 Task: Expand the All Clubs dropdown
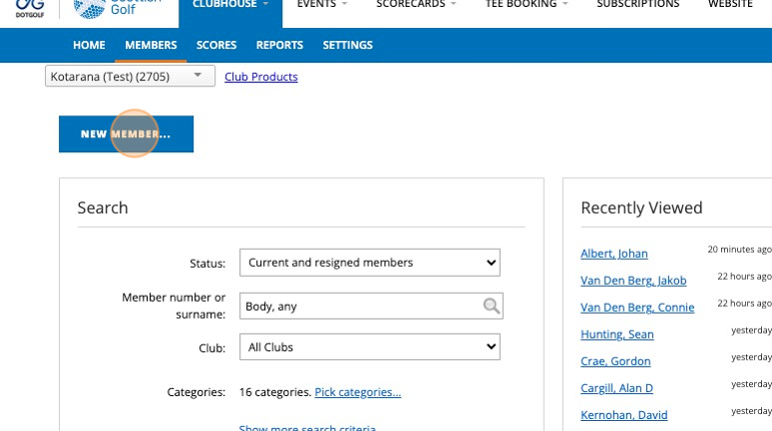(369, 347)
